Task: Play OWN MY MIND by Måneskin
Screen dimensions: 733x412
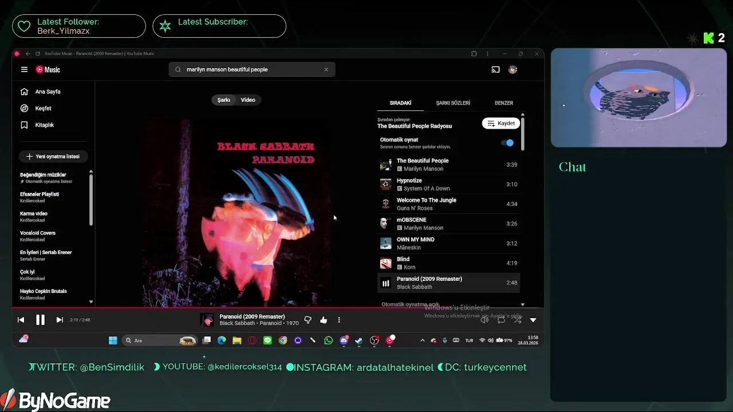Action: tap(448, 243)
